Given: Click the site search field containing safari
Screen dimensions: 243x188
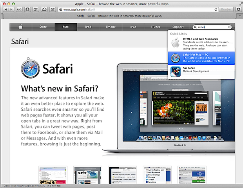Looking at the screenshot, I should 212,27.
